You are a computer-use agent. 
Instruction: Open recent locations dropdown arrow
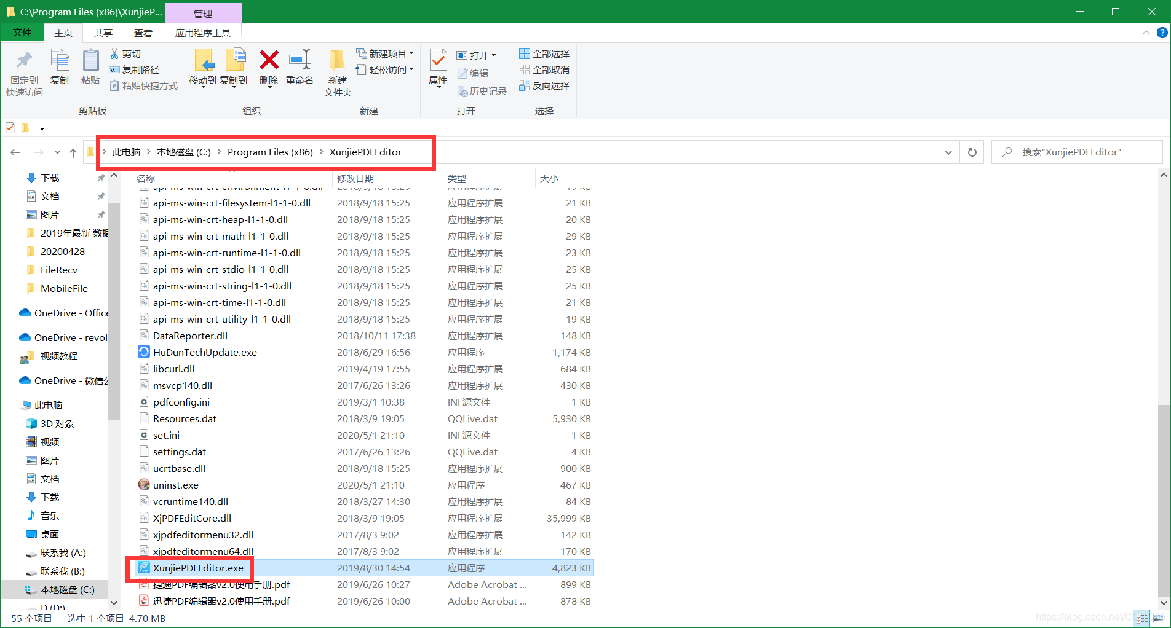[57, 152]
